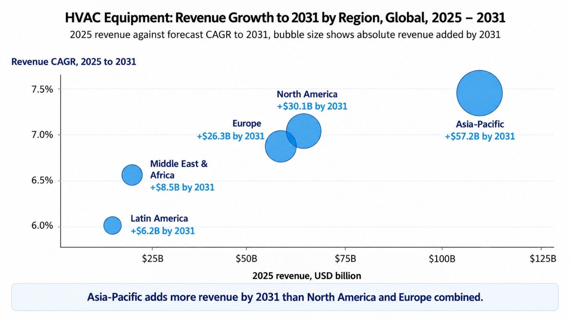Viewport: 570px width, 320px height.
Task: Click the '$125B' x-axis label
Action: coord(543,259)
